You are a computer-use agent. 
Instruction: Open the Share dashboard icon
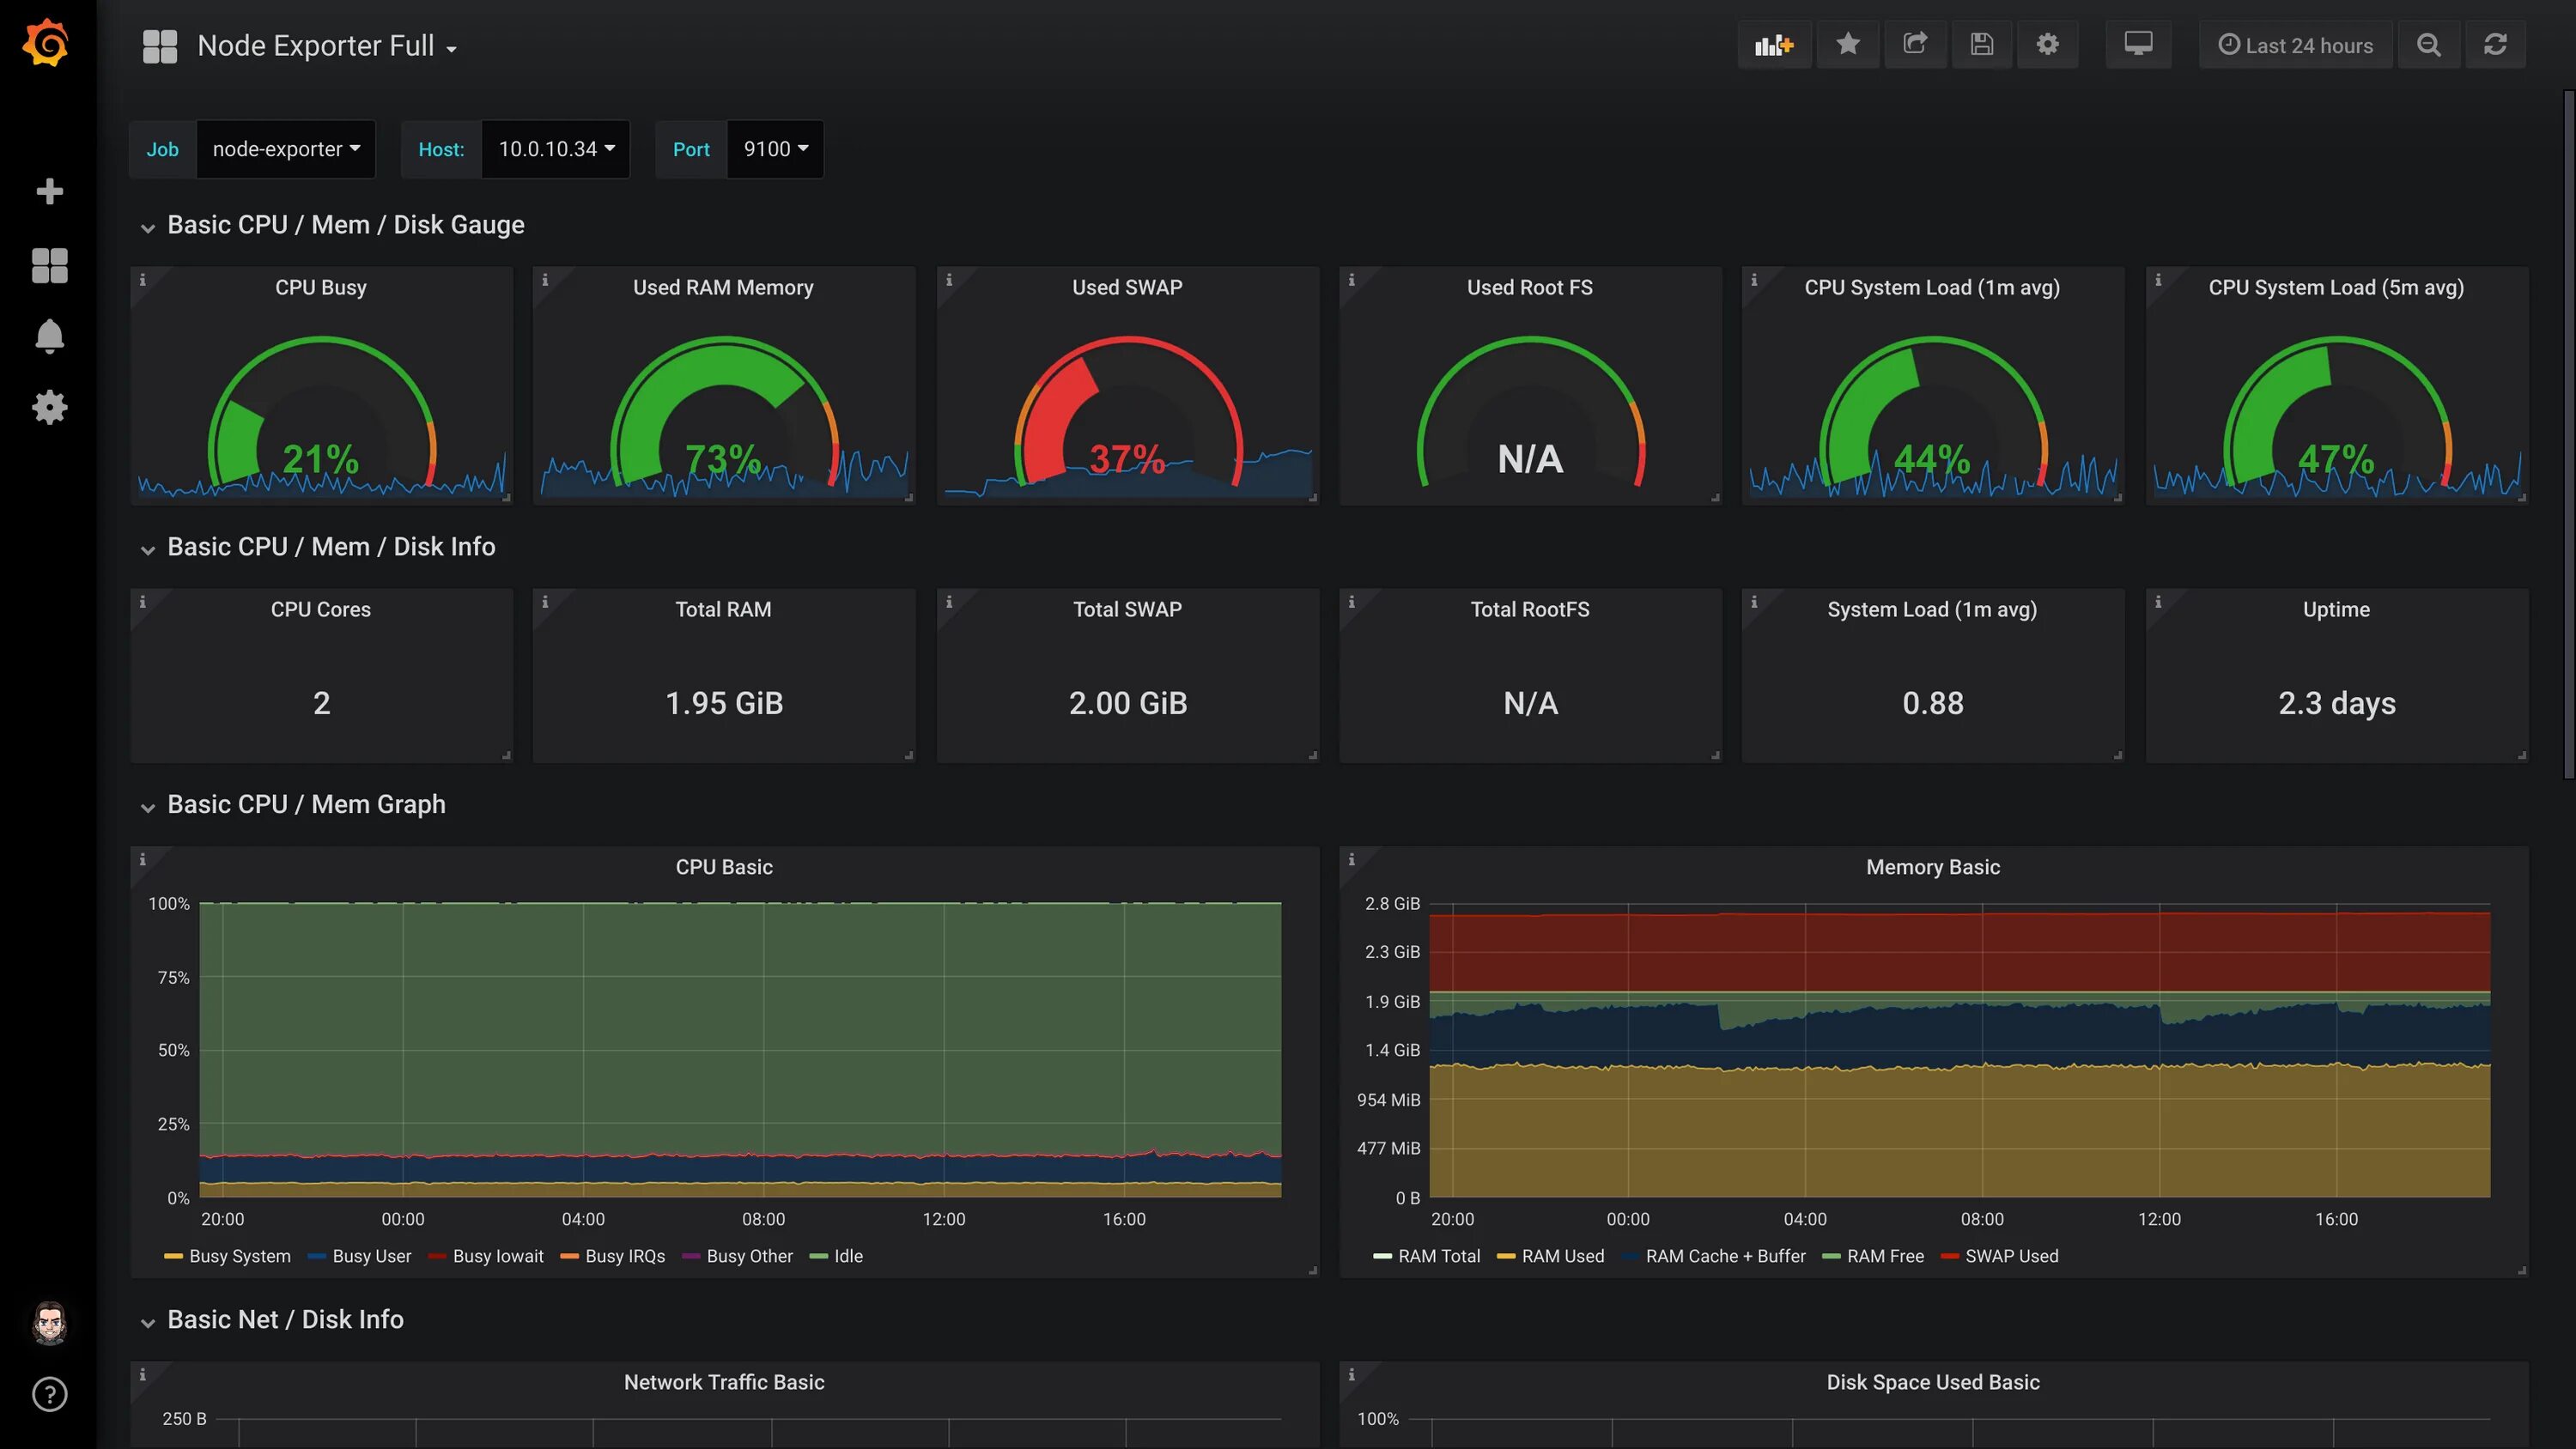(x=1914, y=45)
